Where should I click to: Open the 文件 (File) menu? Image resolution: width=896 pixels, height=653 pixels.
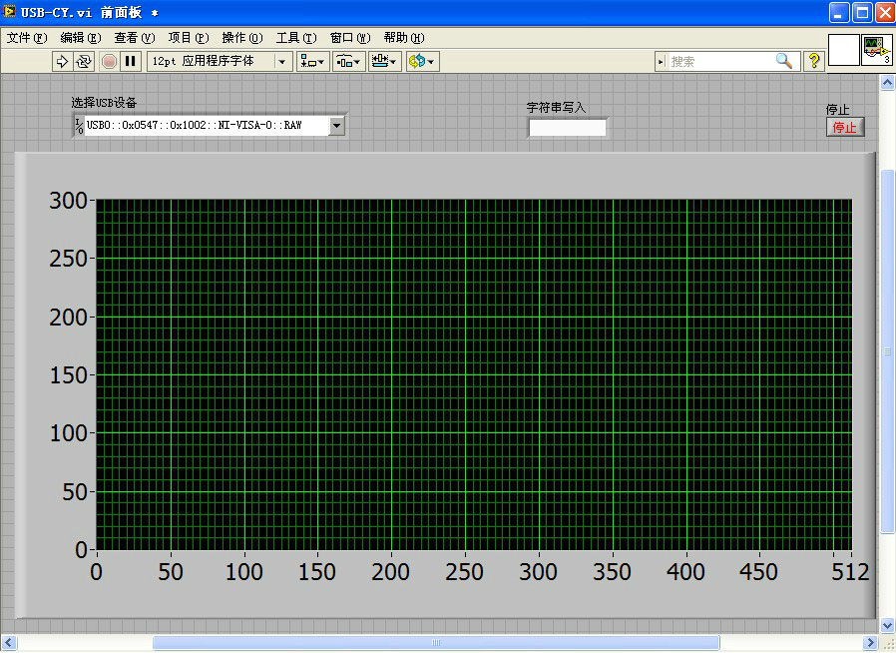point(27,38)
